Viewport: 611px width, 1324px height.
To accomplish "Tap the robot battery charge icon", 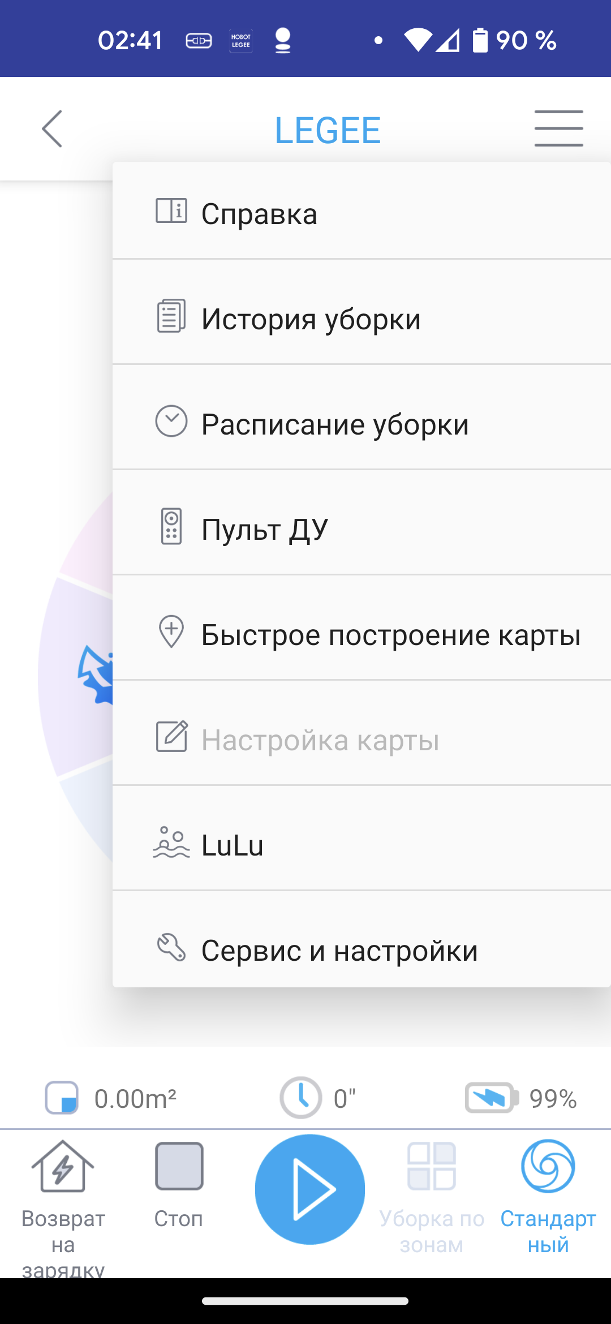I will pos(491,1098).
